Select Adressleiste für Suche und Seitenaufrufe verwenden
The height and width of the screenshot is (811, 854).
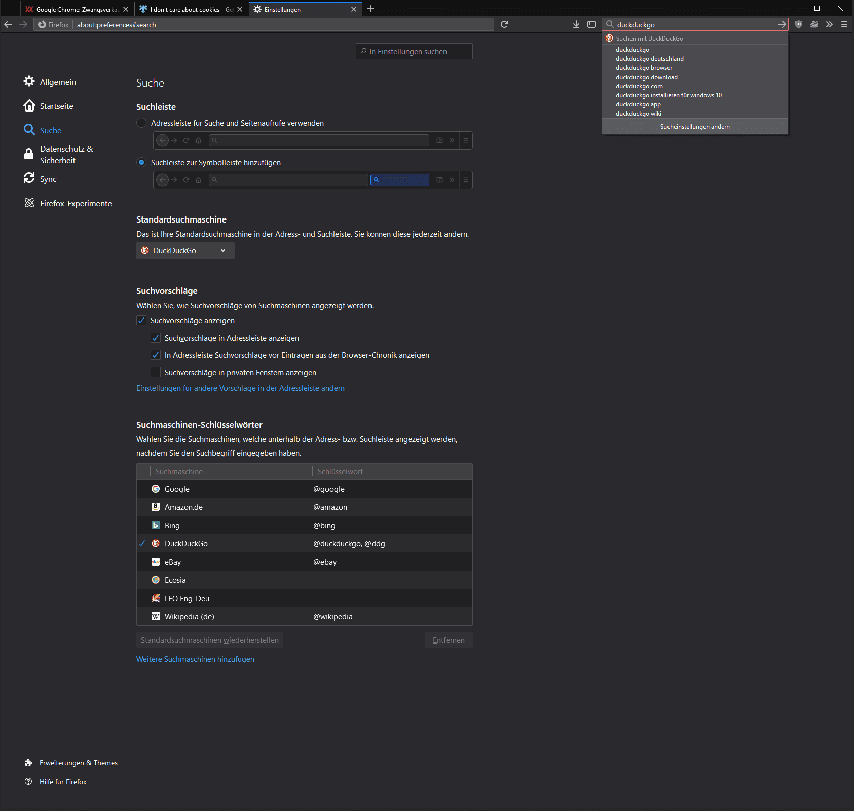[141, 123]
